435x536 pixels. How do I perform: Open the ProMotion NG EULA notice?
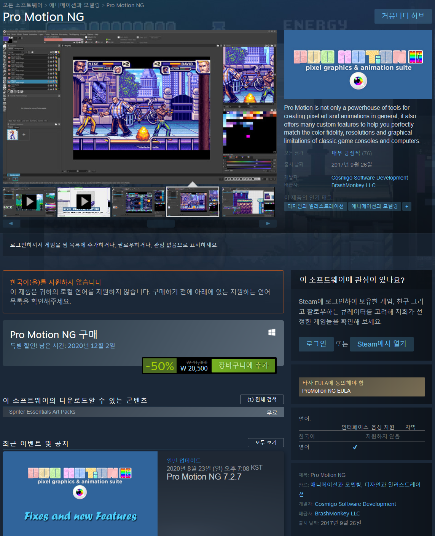(x=362, y=387)
